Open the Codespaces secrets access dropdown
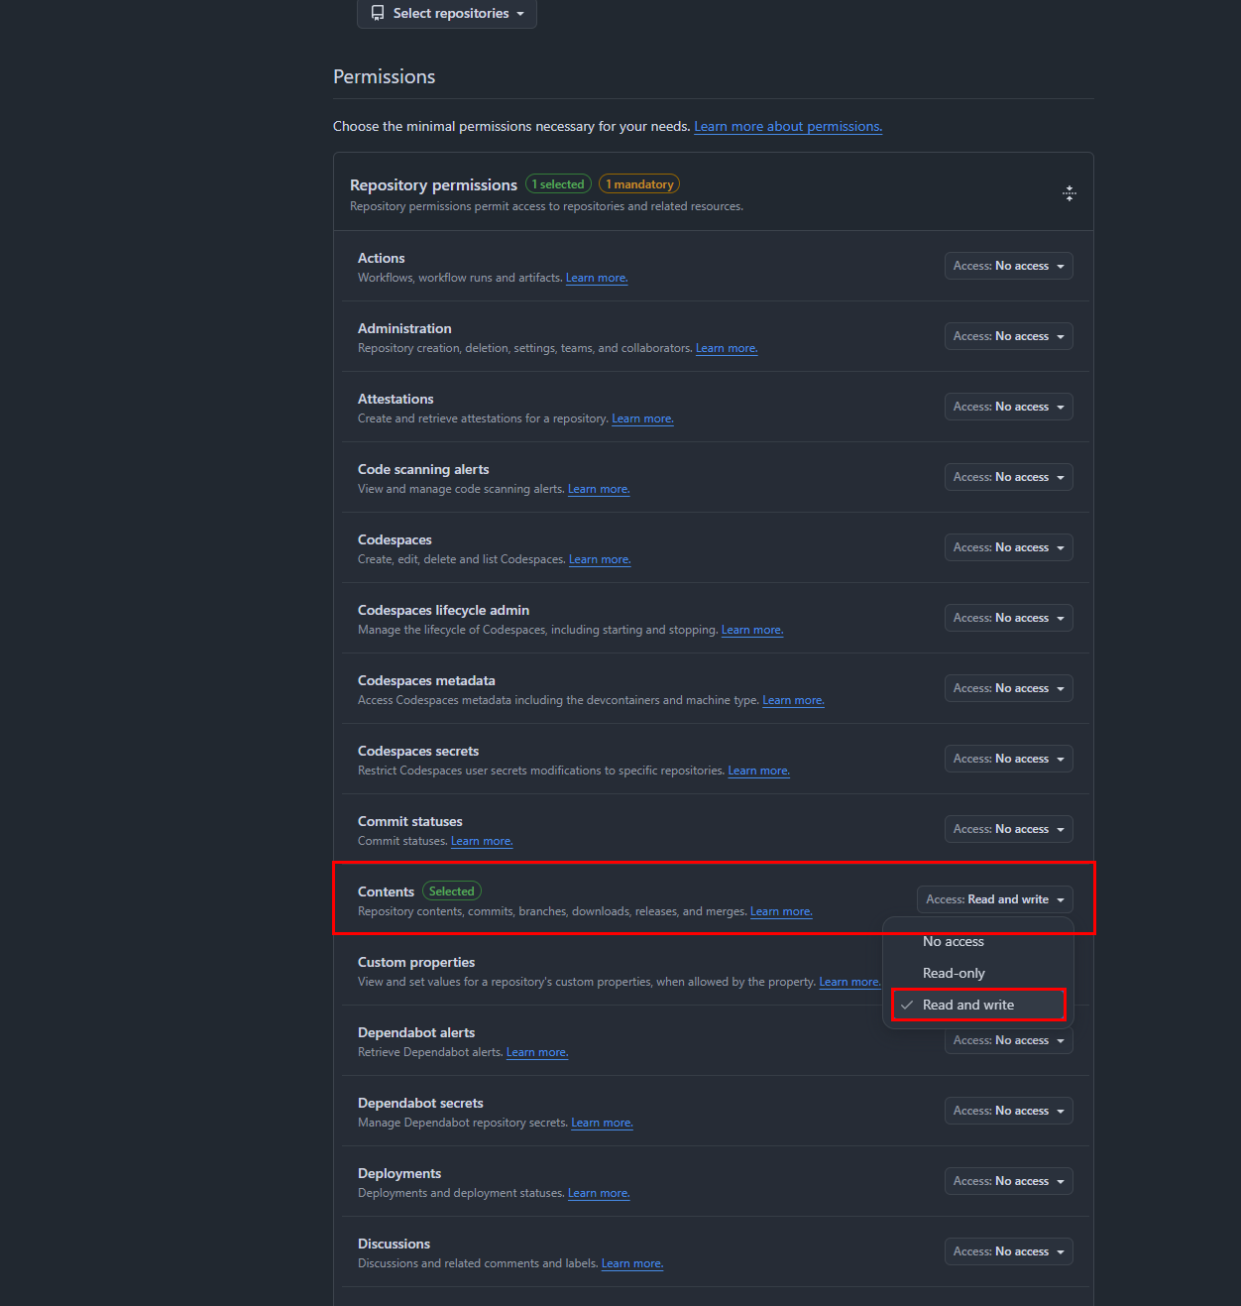This screenshot has height=1306, width=1241. point(1008,758)
